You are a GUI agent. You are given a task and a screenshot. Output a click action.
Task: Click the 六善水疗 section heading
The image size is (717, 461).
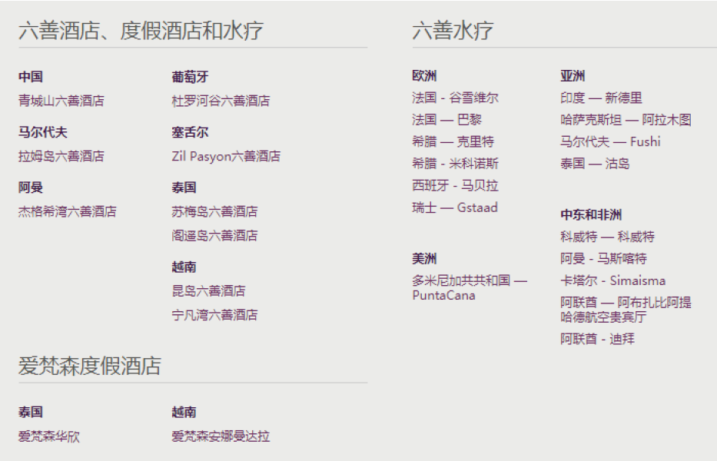pos(453,31)
